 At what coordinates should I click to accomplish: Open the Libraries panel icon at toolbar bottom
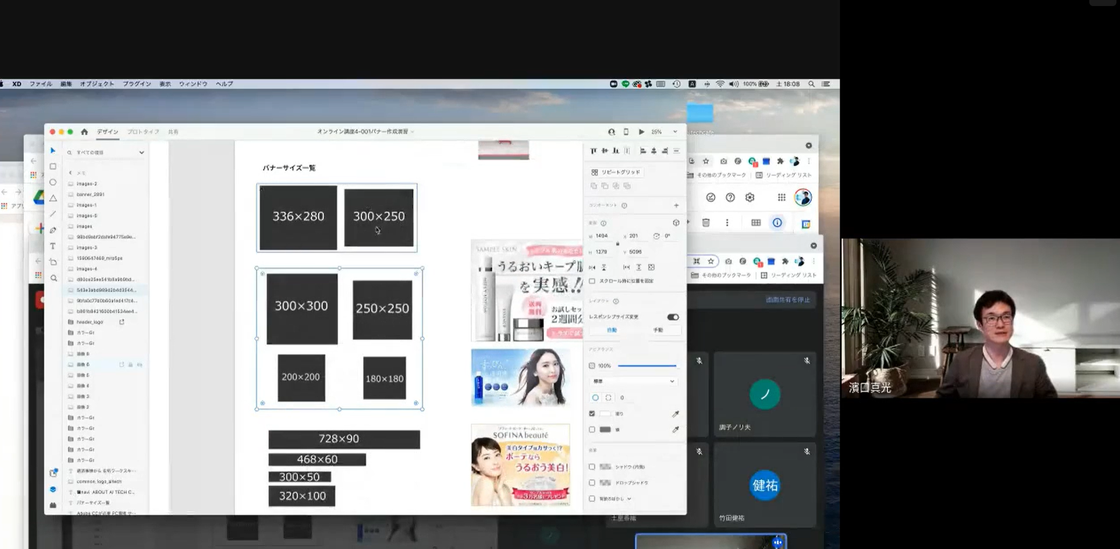point(53,473)
